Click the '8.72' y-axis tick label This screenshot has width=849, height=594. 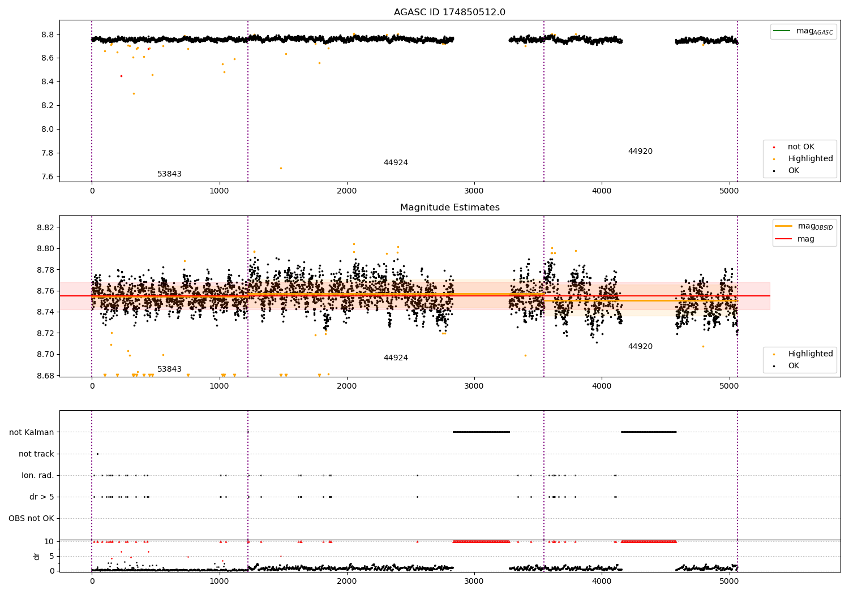coord(45,334)
